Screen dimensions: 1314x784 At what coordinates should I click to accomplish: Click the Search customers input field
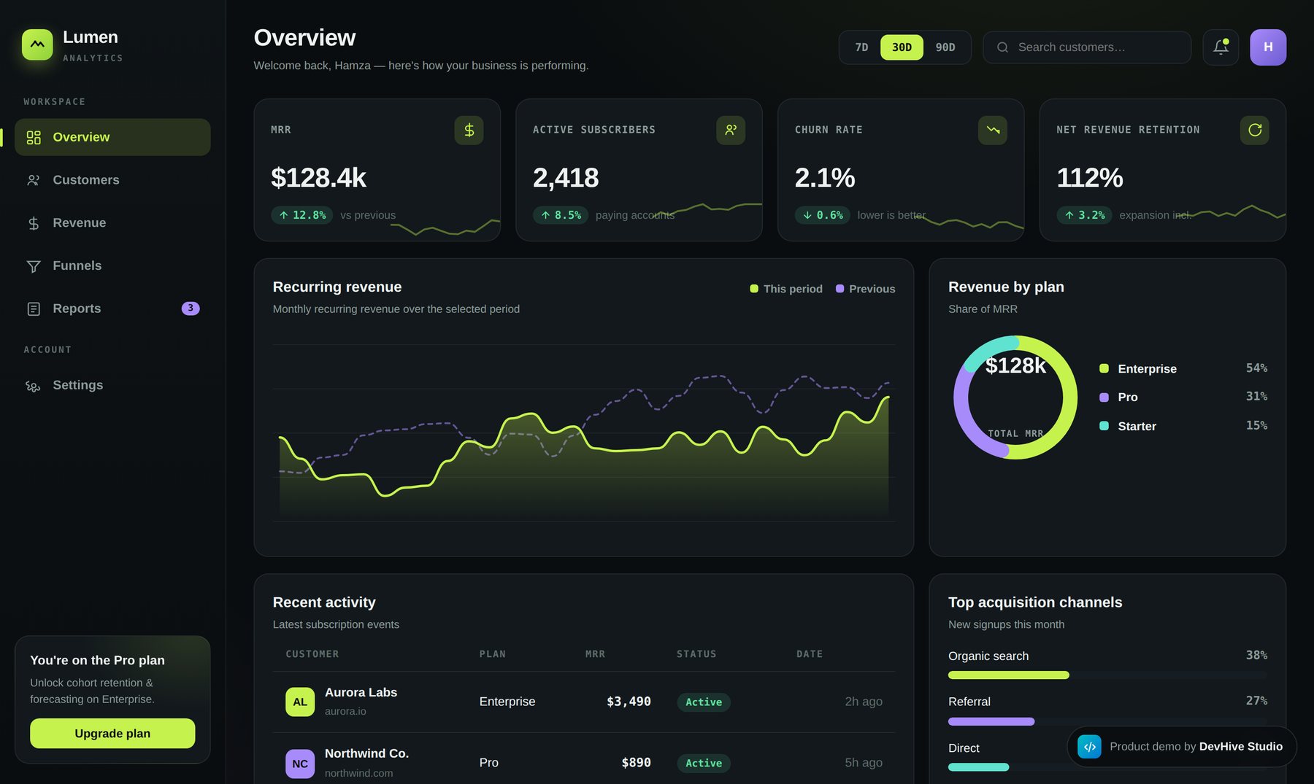(x=1087, y=47)
